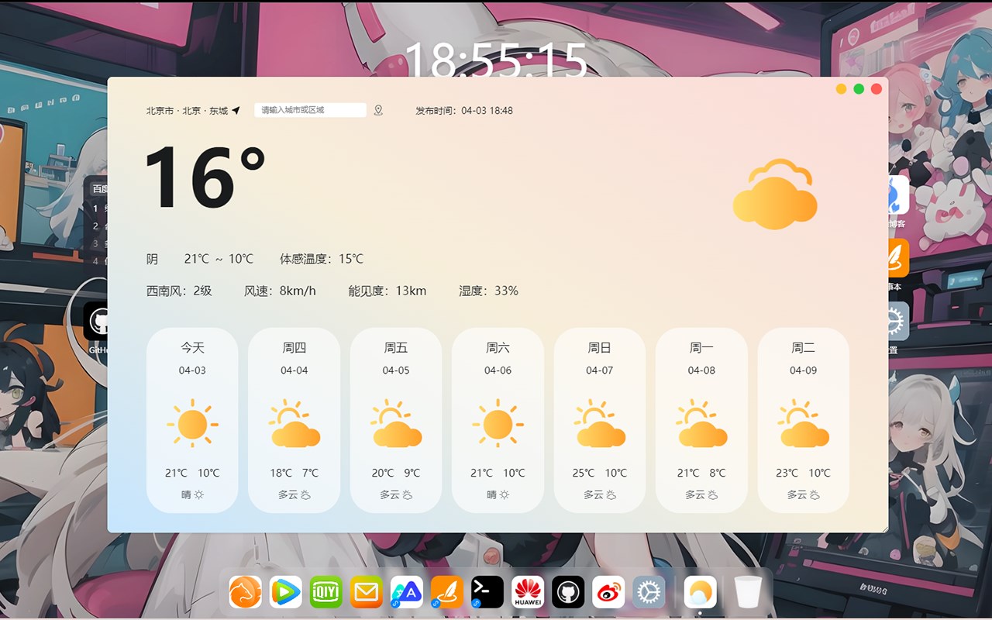Open GitHub from the dock
992x620 pixels.
coord(568,592)
